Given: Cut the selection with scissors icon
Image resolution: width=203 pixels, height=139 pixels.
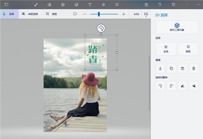Looking at the screenshot, I should 160,68.
